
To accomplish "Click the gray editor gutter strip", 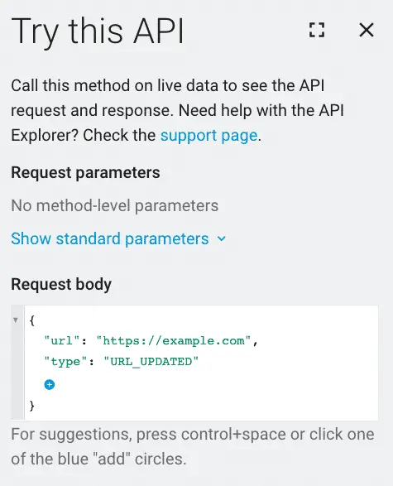I will click(17, 363).
